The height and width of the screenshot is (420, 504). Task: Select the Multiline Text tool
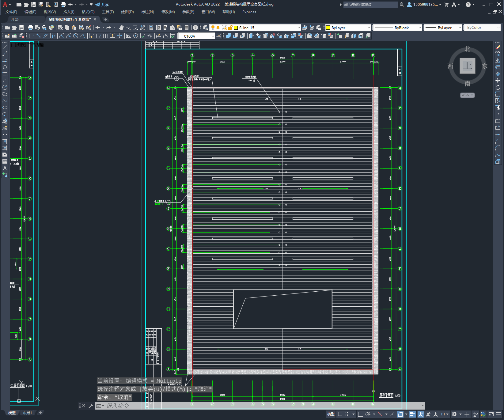coord(5,168)
